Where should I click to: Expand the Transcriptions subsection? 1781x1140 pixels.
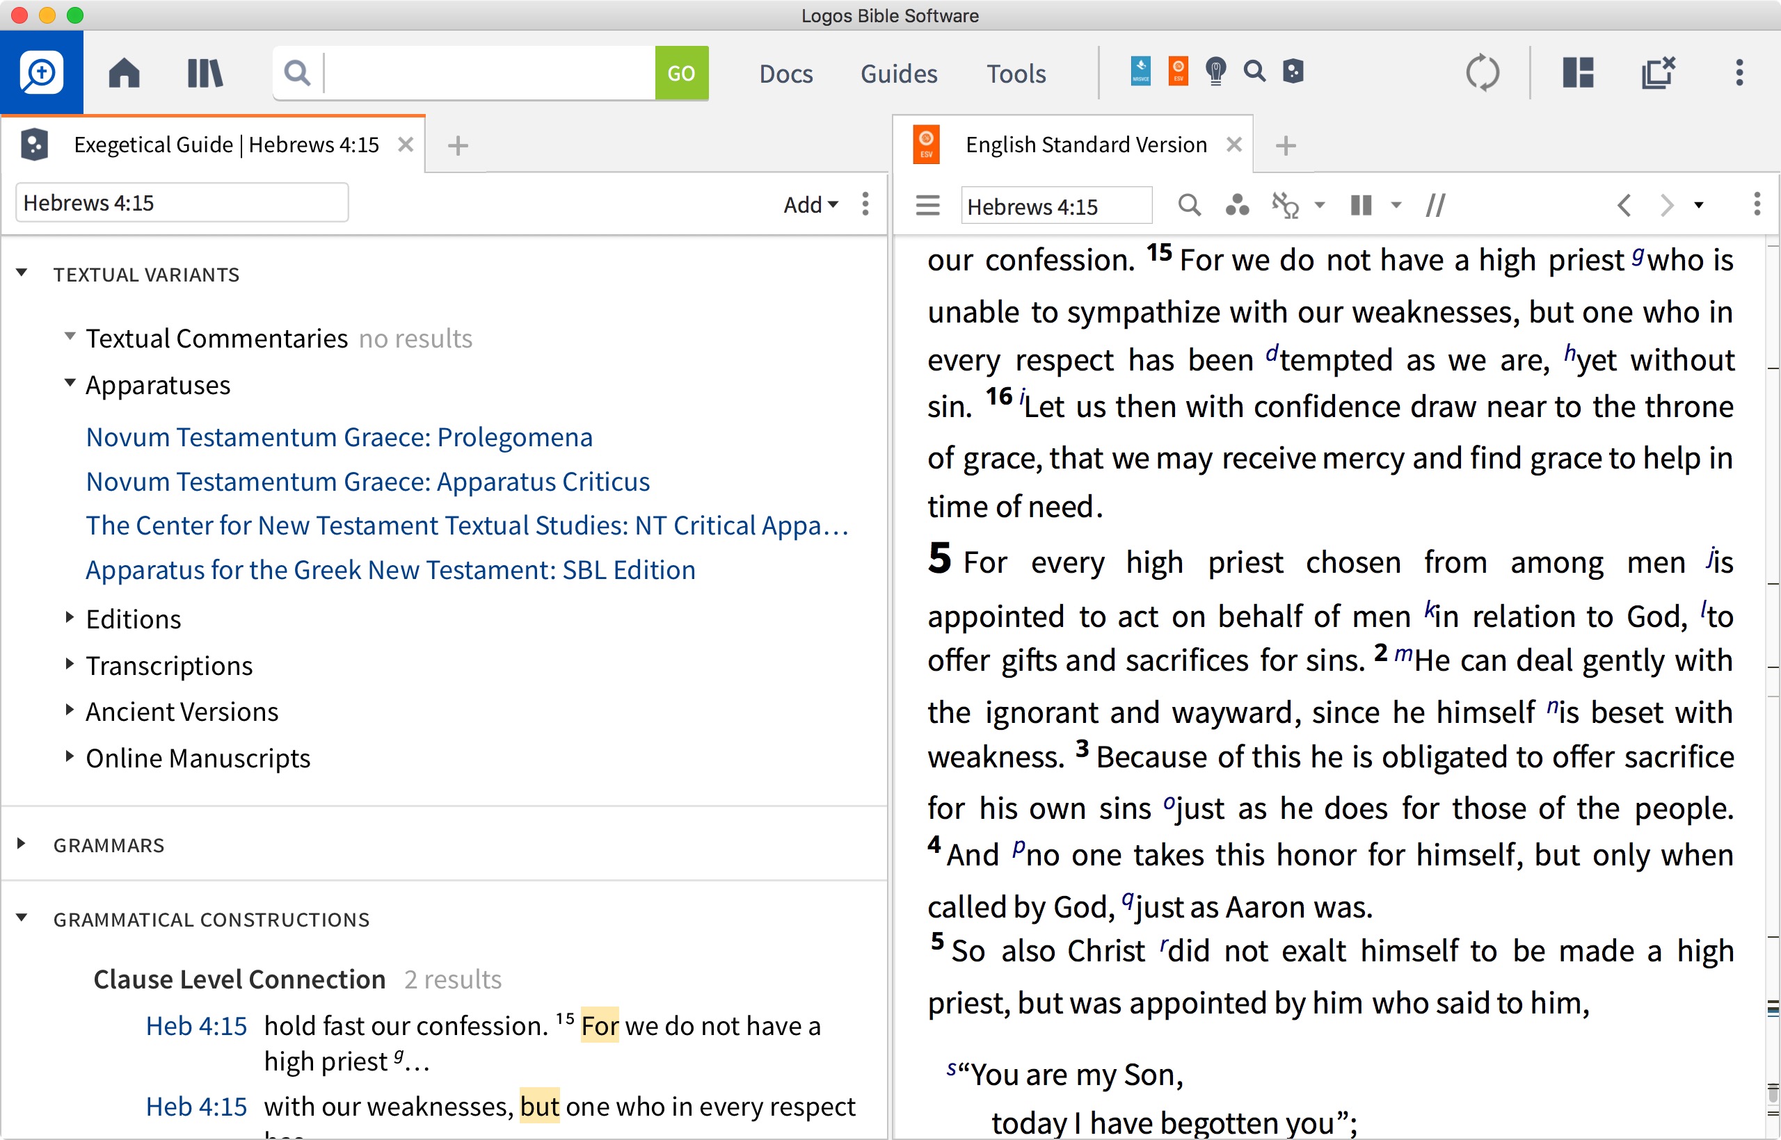[x=70, y=663]
